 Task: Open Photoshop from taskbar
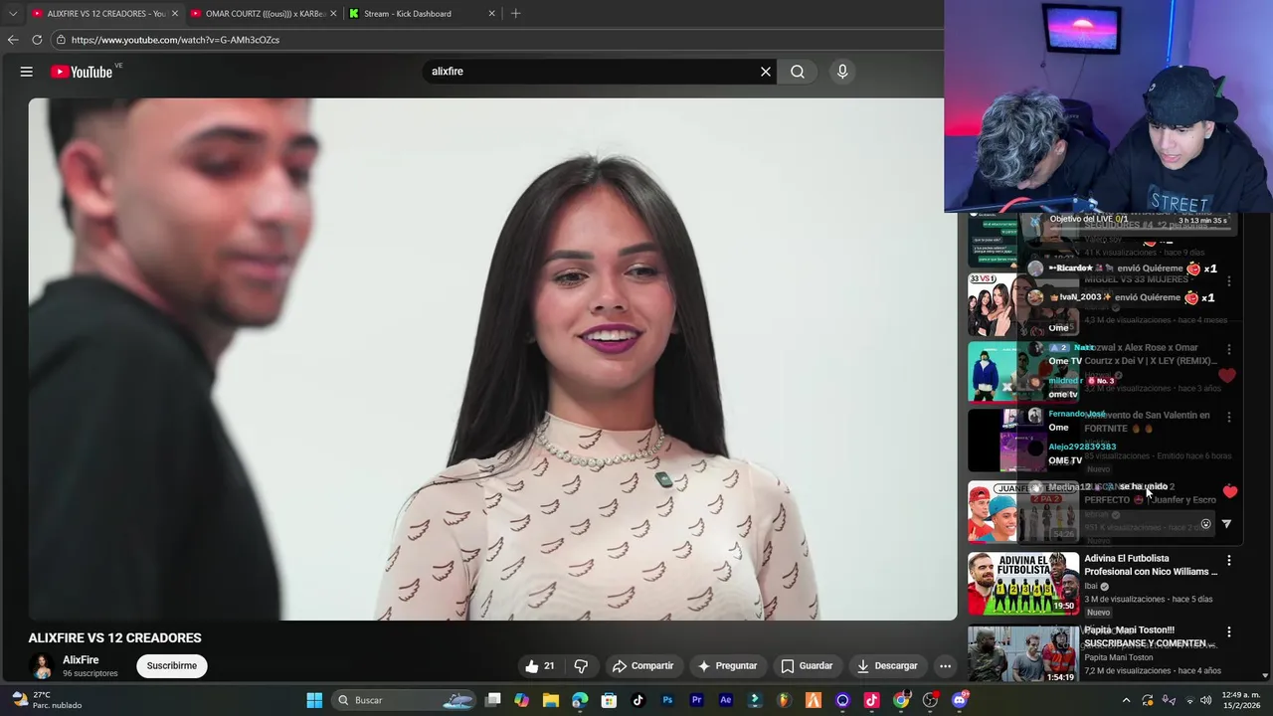[667, 700]
